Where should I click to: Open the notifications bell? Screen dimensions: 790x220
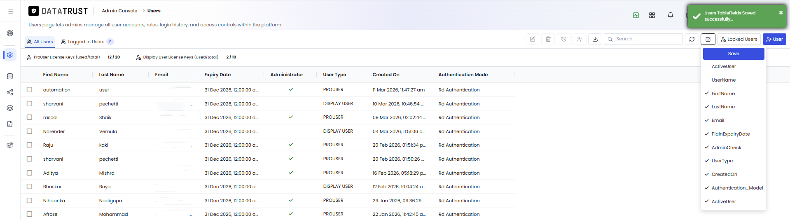pos(671,15)
